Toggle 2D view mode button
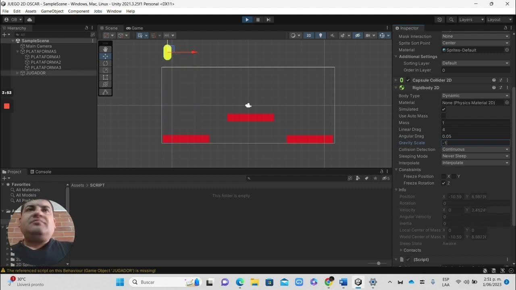516x290 pixels. (309, 35)
